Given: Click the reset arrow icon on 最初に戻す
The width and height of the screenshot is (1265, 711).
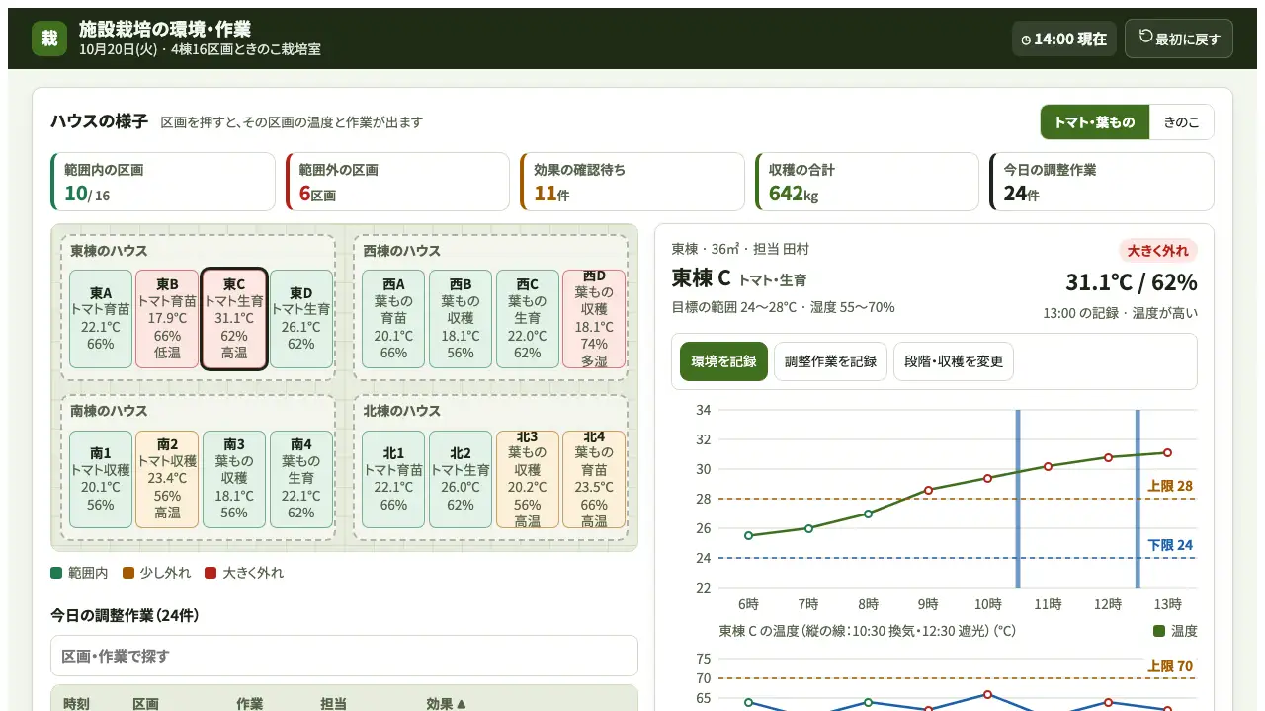Looking at the screenshot, I should coord(1146,37).
